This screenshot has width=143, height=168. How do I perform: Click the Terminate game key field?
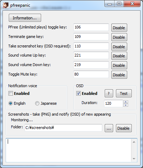point(91,37)
